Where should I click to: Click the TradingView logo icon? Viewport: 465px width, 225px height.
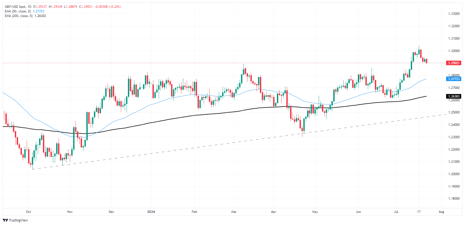(x=5, y=220)
